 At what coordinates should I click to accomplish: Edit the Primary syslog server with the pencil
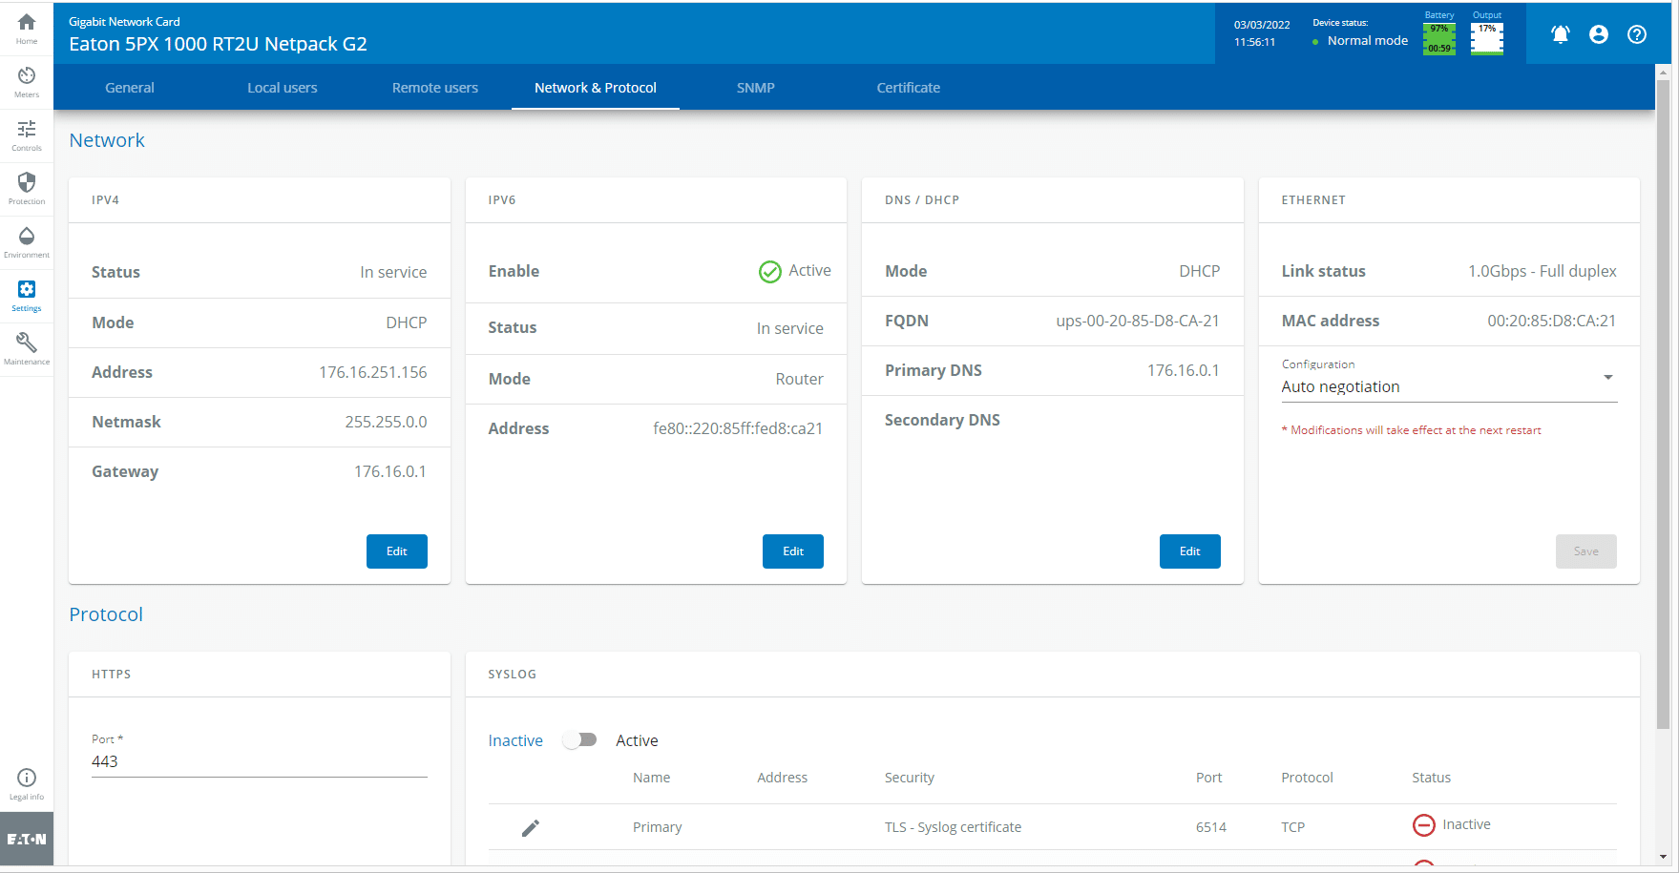[x=531, y=827]
